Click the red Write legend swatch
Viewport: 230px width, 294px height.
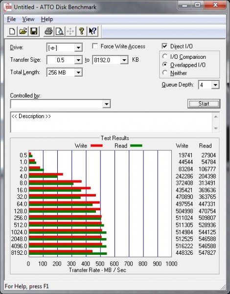96,146
